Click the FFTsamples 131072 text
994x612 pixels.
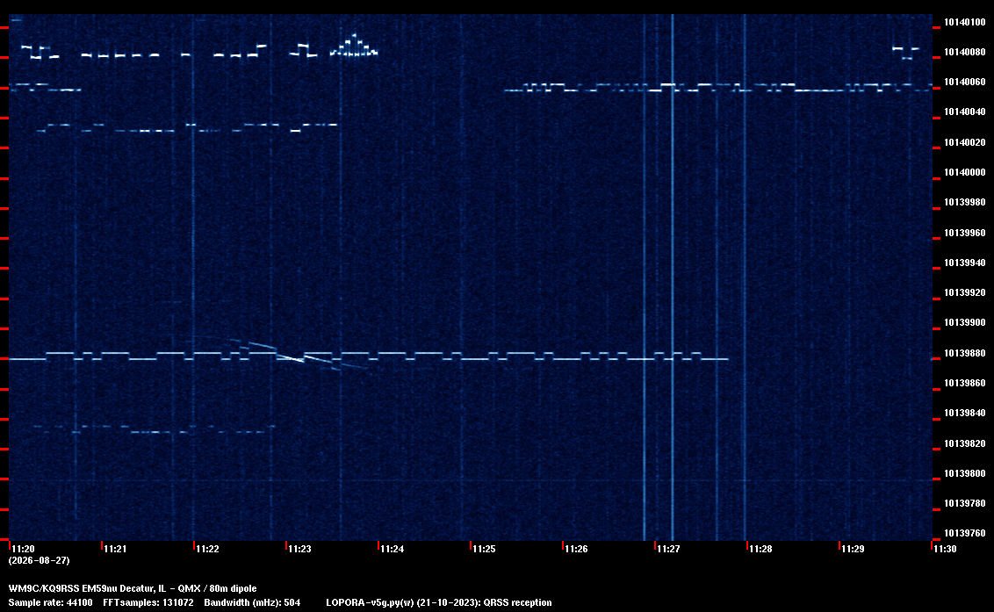pyautogui.click(x=148, y=602)
